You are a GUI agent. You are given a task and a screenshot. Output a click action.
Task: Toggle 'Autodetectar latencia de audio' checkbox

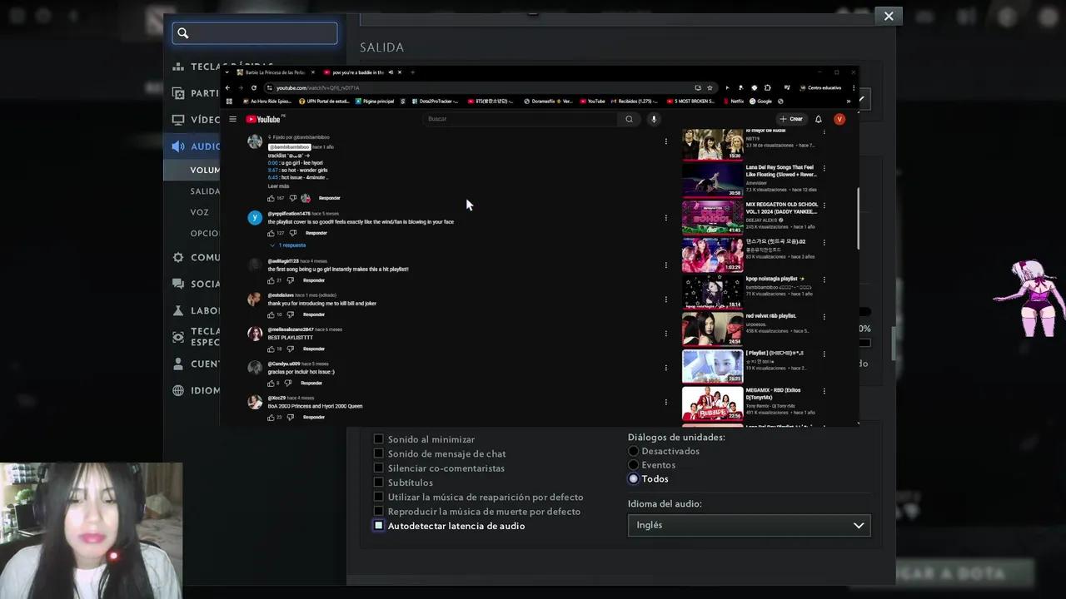[379, 526]
